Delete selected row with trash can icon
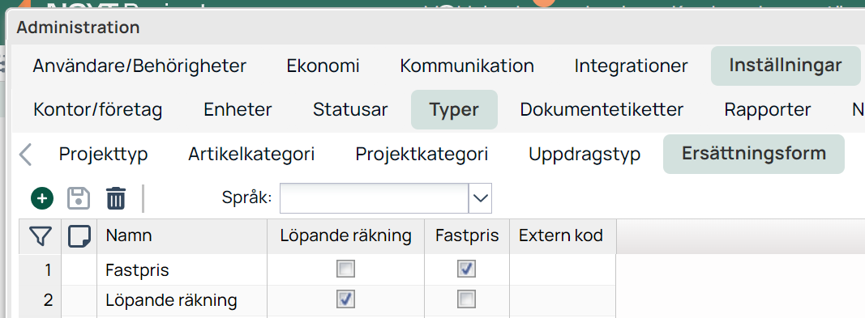 point(116,198)
